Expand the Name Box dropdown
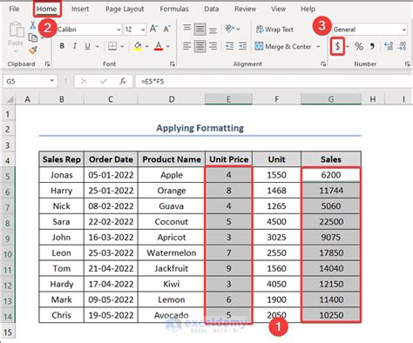This screenshot has height=343, width=413. 51,81
